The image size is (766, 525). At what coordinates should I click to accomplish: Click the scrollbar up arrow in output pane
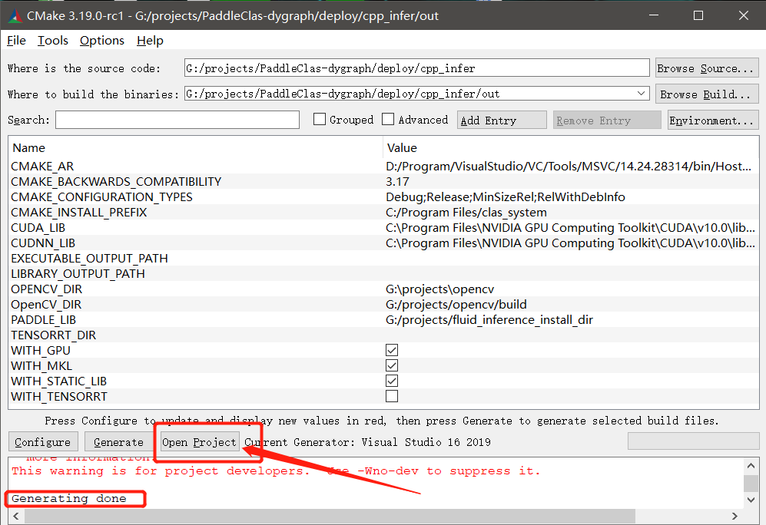[x=751, y=465]
